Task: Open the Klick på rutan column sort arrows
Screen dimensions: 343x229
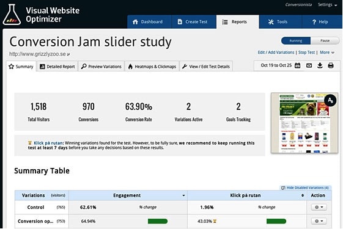Action: 303,195
